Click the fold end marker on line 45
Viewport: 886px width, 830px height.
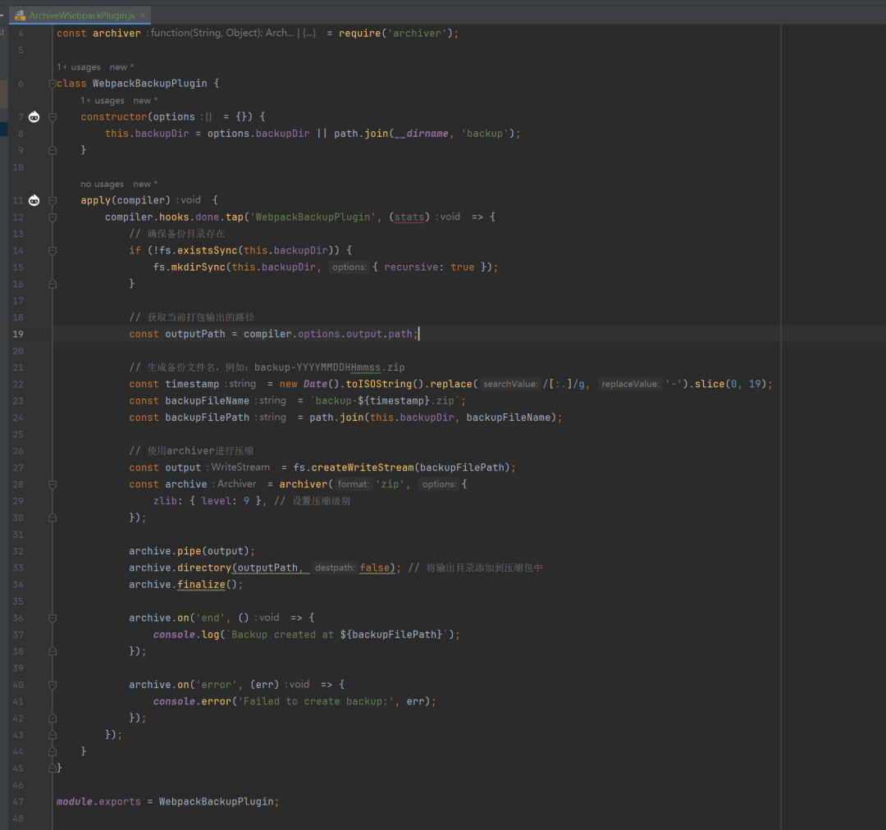(x=53, y=768)
